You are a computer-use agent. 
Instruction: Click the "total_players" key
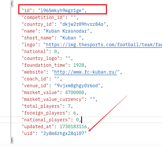coord(42,106)
